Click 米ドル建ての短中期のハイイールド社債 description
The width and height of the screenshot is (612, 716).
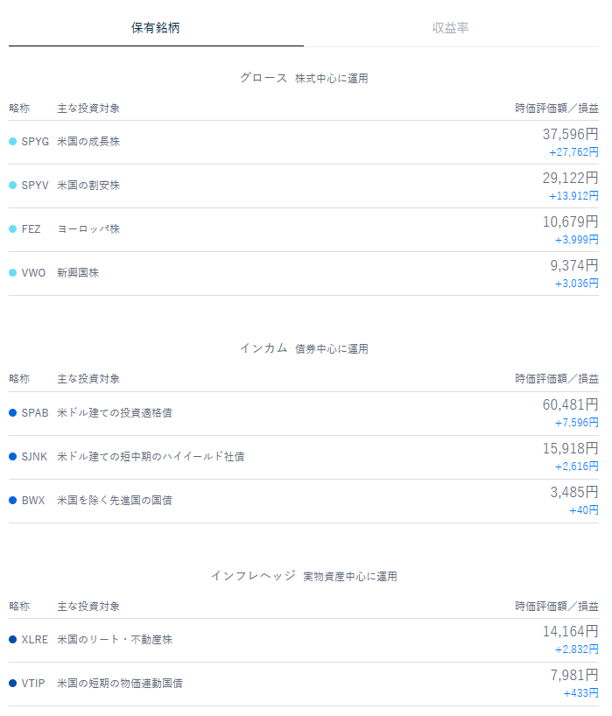pos(151,457)
